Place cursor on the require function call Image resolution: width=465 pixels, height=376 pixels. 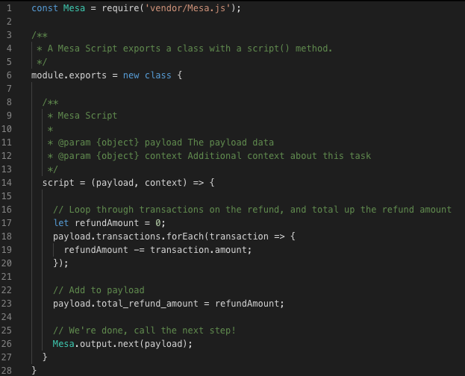tap(120, 8)
